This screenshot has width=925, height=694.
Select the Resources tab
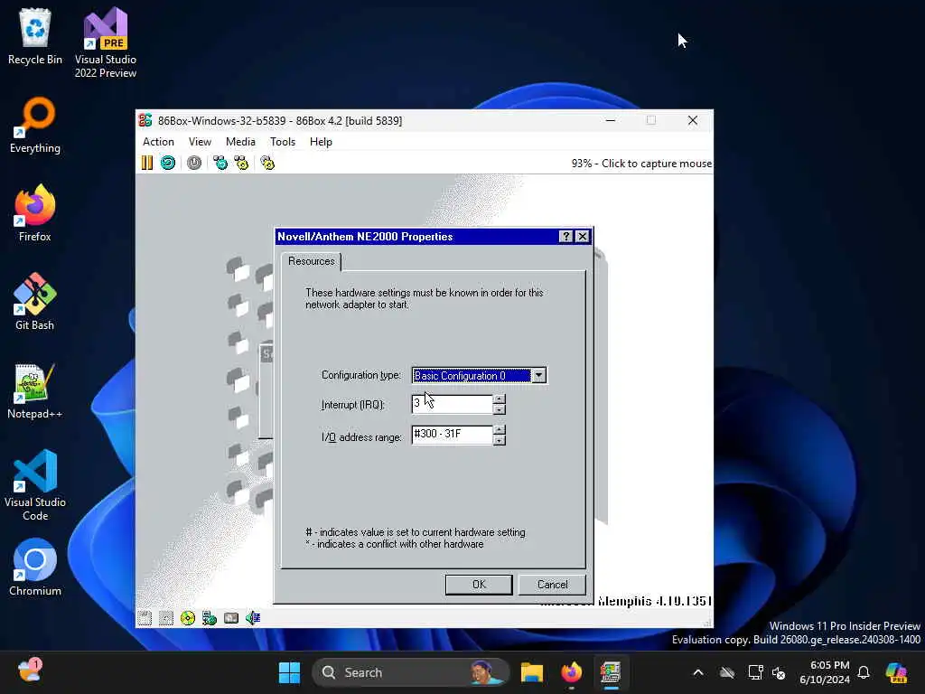point(312,261)
